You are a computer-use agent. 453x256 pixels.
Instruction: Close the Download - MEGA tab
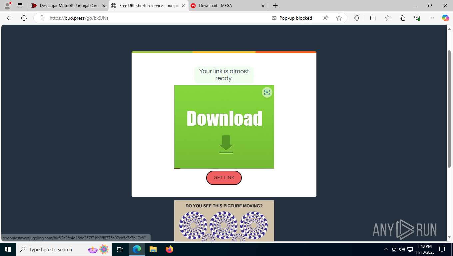click(263, 6)
